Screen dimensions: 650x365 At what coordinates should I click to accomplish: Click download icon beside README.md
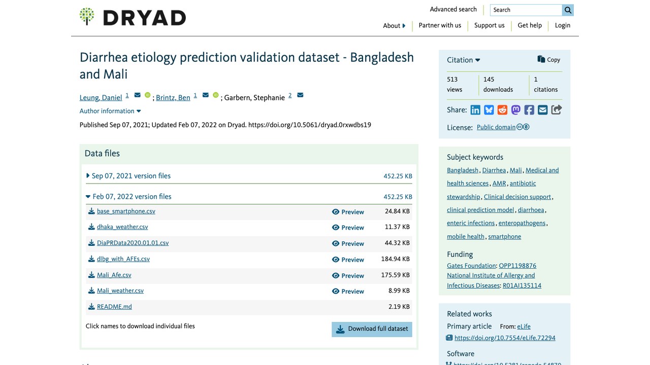point(91,307)
